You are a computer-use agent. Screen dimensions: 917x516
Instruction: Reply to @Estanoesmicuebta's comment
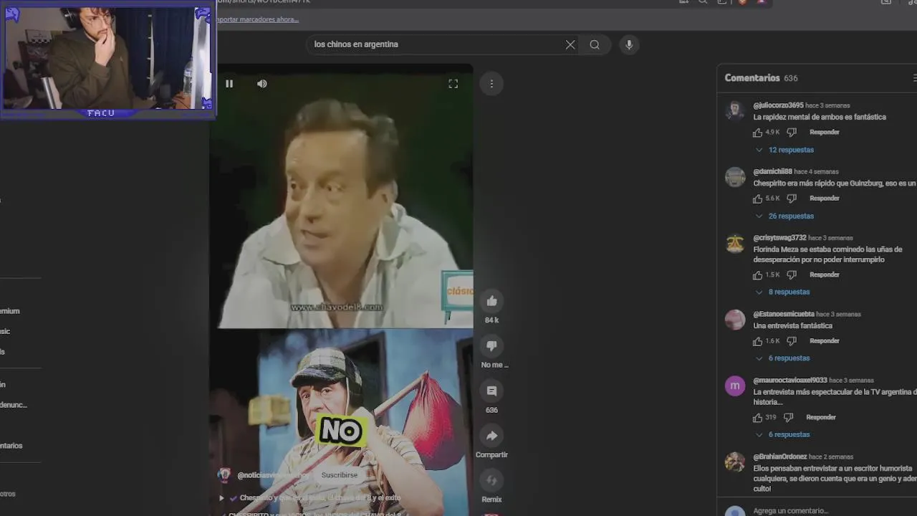point(825,341)
